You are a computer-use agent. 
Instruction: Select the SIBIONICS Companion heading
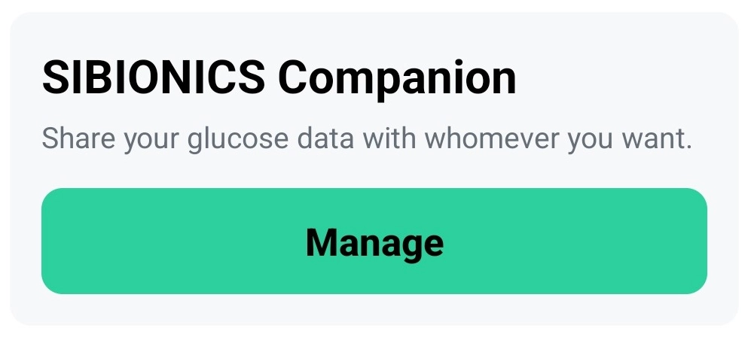pos(279,77)
